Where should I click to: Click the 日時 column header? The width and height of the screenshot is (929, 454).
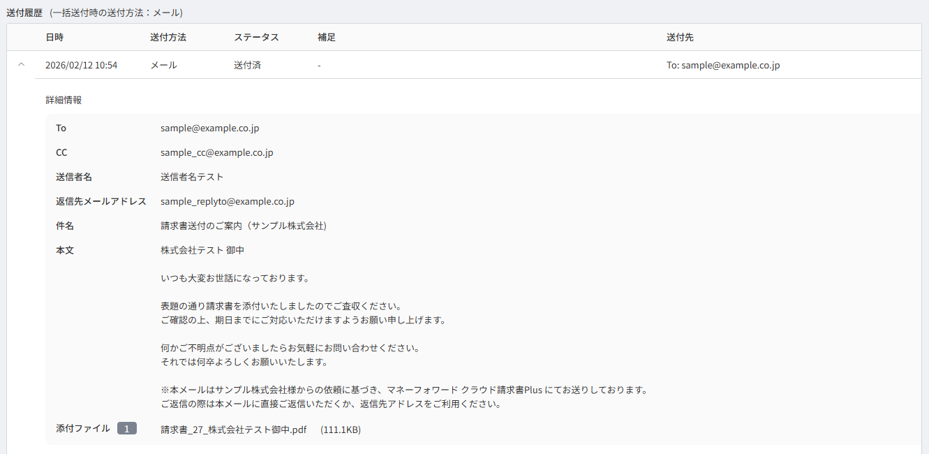54,37
